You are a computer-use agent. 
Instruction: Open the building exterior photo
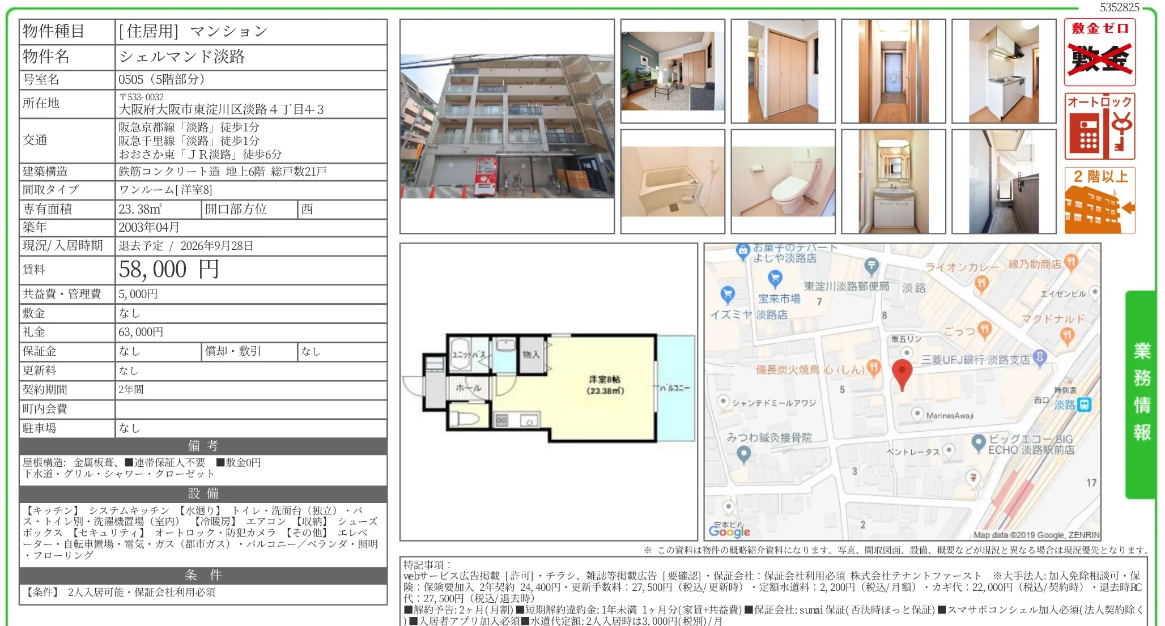[x=507, y=126]
